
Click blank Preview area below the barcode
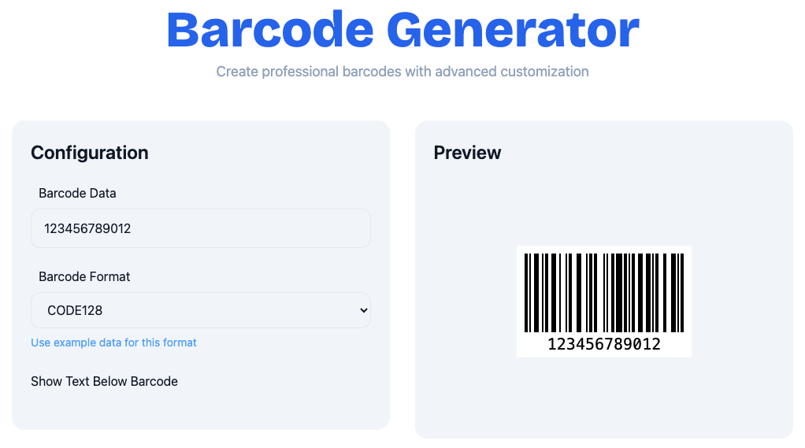click(603, 398)
